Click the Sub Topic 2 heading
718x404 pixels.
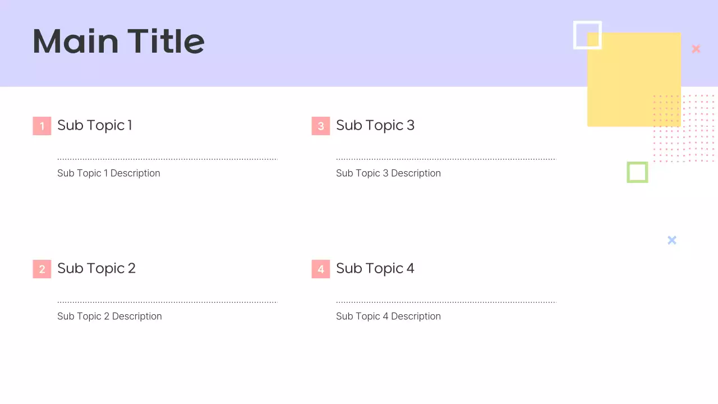[x=96, y=268]
